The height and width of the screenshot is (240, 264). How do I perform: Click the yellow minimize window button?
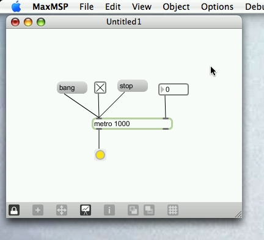(x=28, y=22)
